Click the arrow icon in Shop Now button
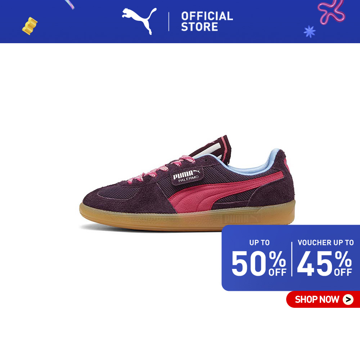Image resolution: width=360 pixels, height=360 pixels. coord(348,300)
